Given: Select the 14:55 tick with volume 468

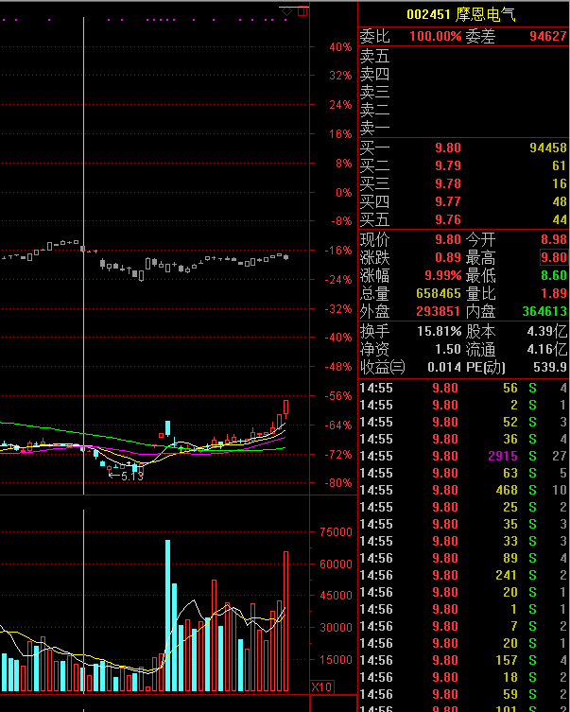Looking at the screenshot, I should point(463,491).
